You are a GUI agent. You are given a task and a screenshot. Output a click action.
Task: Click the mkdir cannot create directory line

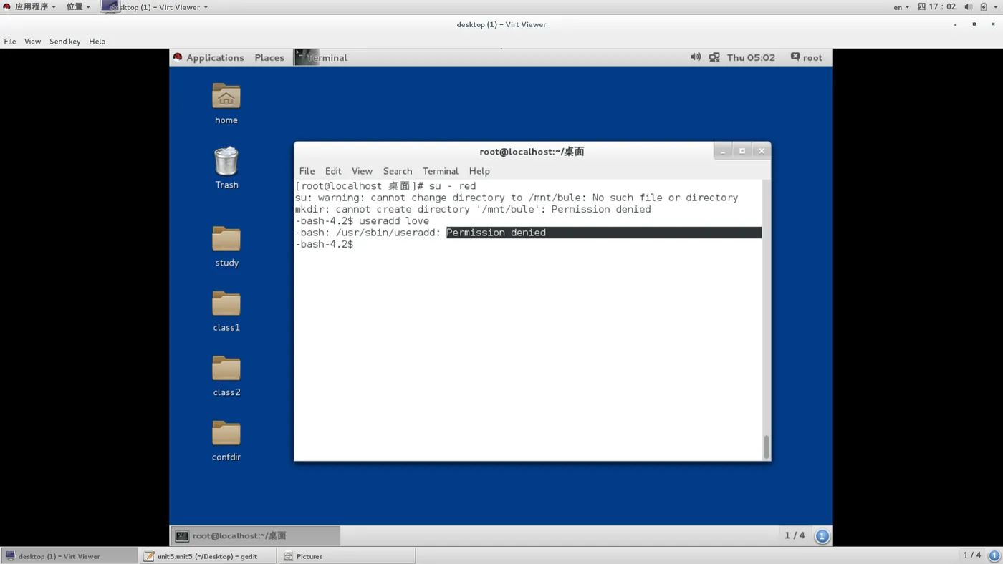(x=473, y=210)
